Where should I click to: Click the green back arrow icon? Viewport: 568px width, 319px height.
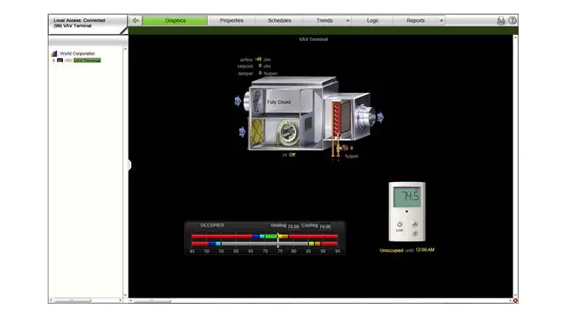135,20
